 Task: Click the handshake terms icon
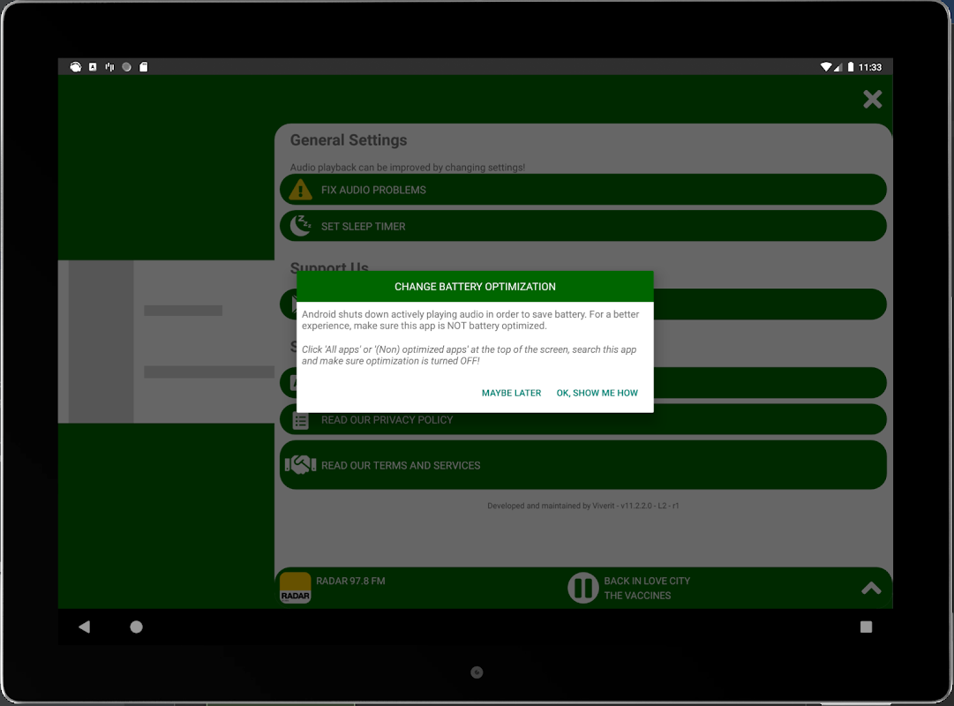coord(301,465)
